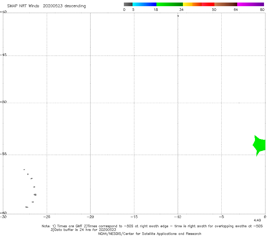Viewport: 268px width, 236px height.
Task: Click the longitude axis label '-25'
Action: coord(47,217)
